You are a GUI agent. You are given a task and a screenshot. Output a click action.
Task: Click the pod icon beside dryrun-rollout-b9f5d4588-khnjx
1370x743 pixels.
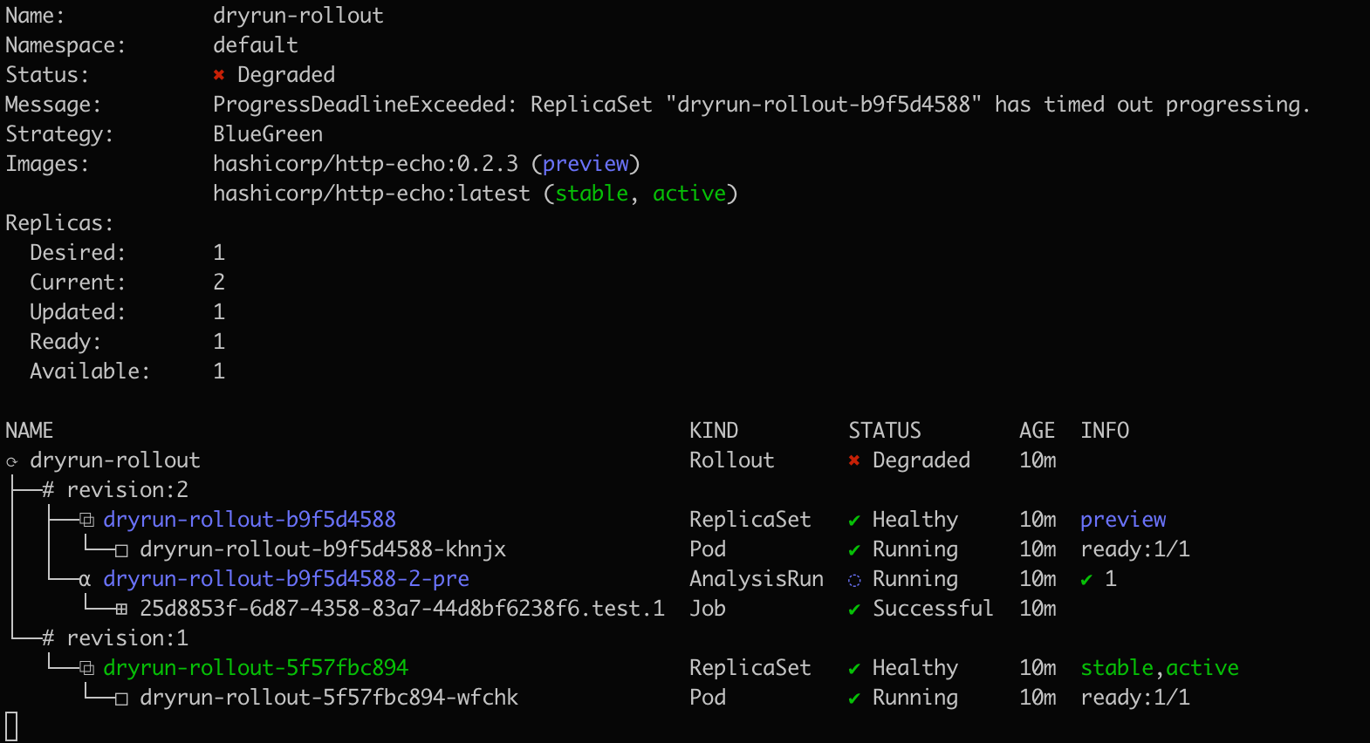pos(121,550)
